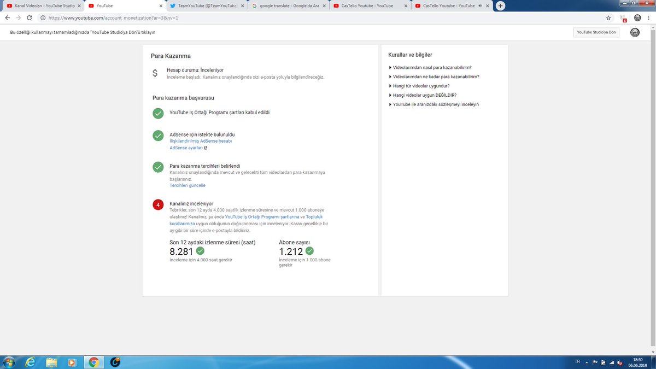The width and height of the screenshot is (656, 369).
Task: Click the Tercihleri güncelle link
Action: [188, 186]
